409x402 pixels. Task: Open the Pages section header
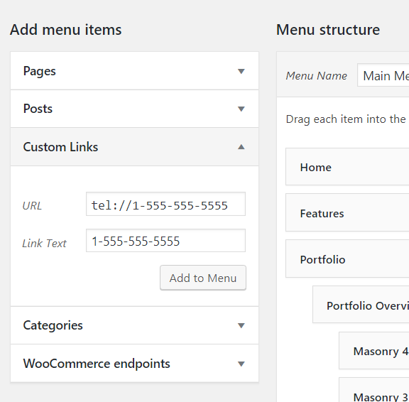pyautogui.click(x=135, y=71)
